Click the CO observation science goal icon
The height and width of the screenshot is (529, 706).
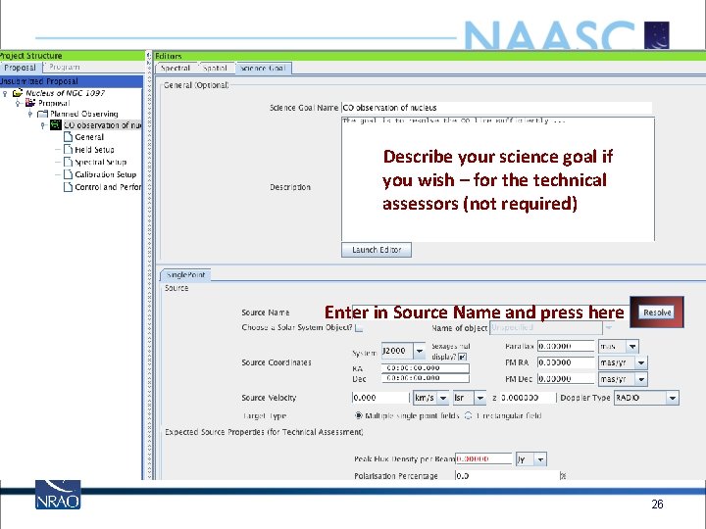(x=55, y=124)
